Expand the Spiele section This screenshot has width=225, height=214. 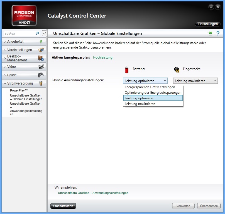tap(5, 75)
